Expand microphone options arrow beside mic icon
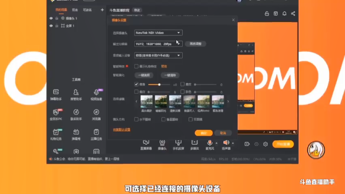 point(217,143)
